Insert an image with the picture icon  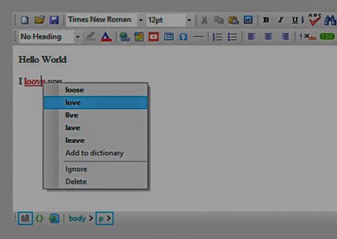[x=139, y=36]
